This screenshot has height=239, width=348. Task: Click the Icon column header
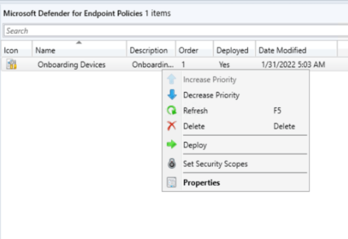pos(11,50)
